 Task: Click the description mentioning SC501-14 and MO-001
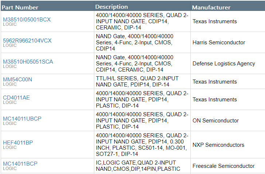coord(142,145)
